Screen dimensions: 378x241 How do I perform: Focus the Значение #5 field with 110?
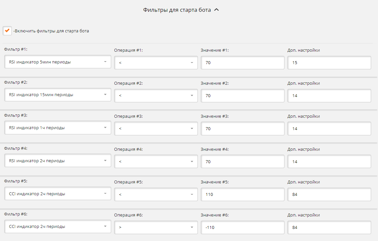point(242,195)
